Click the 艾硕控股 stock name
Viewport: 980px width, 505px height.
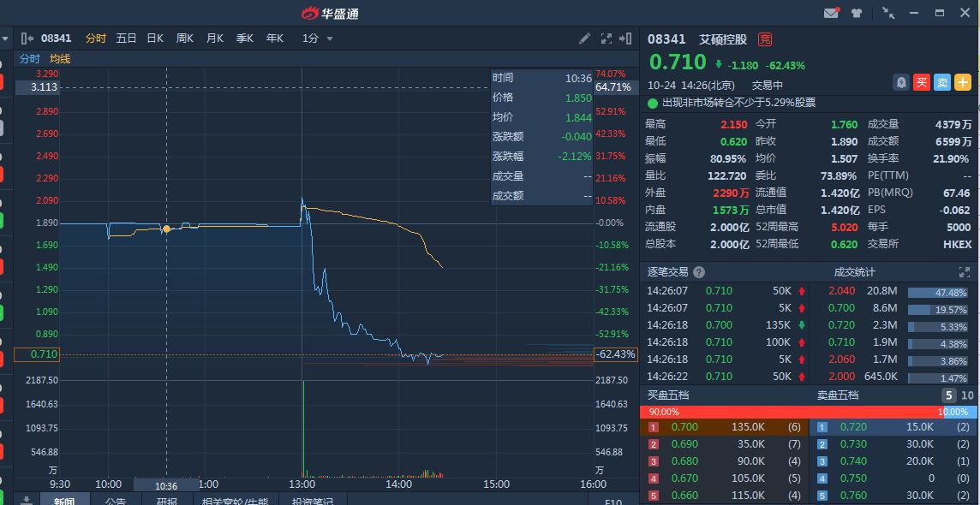(x=722, y=39)
